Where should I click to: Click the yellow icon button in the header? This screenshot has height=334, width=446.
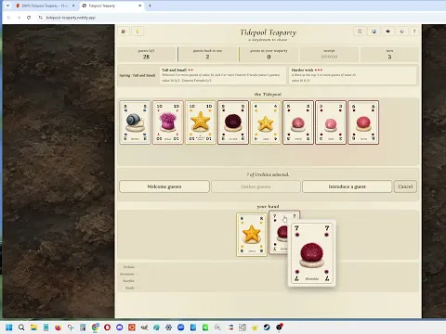138,32
